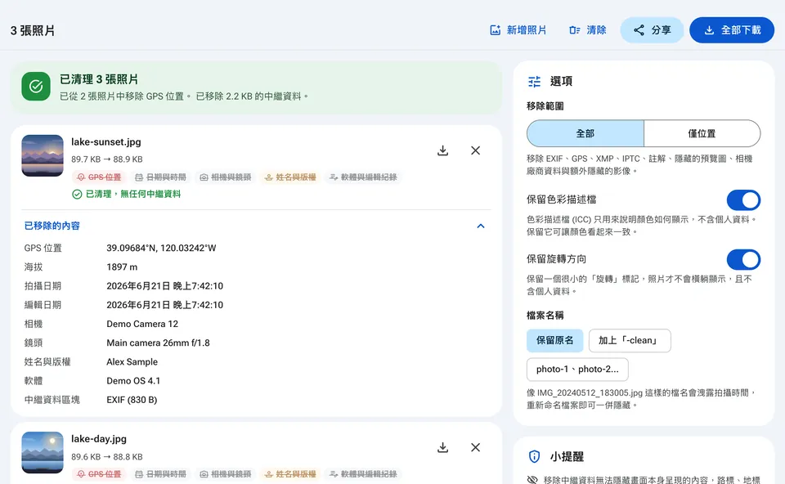The image size is (785, 484).
Task: Click lake-day.jpg thumbnail image
Action: (x=43, y=452)
